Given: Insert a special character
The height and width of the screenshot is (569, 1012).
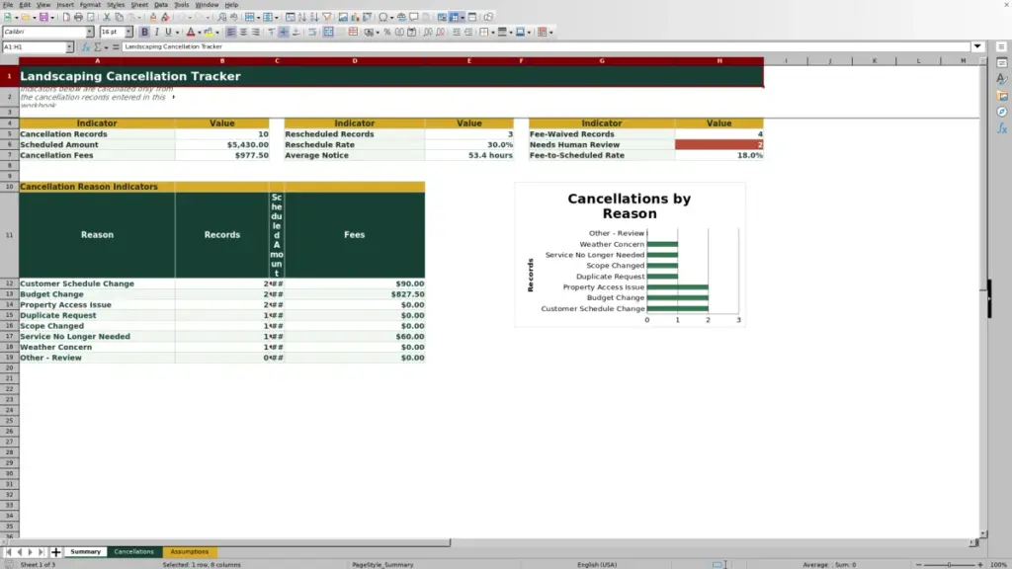Looking at the screenshot, I should (383, 18).
